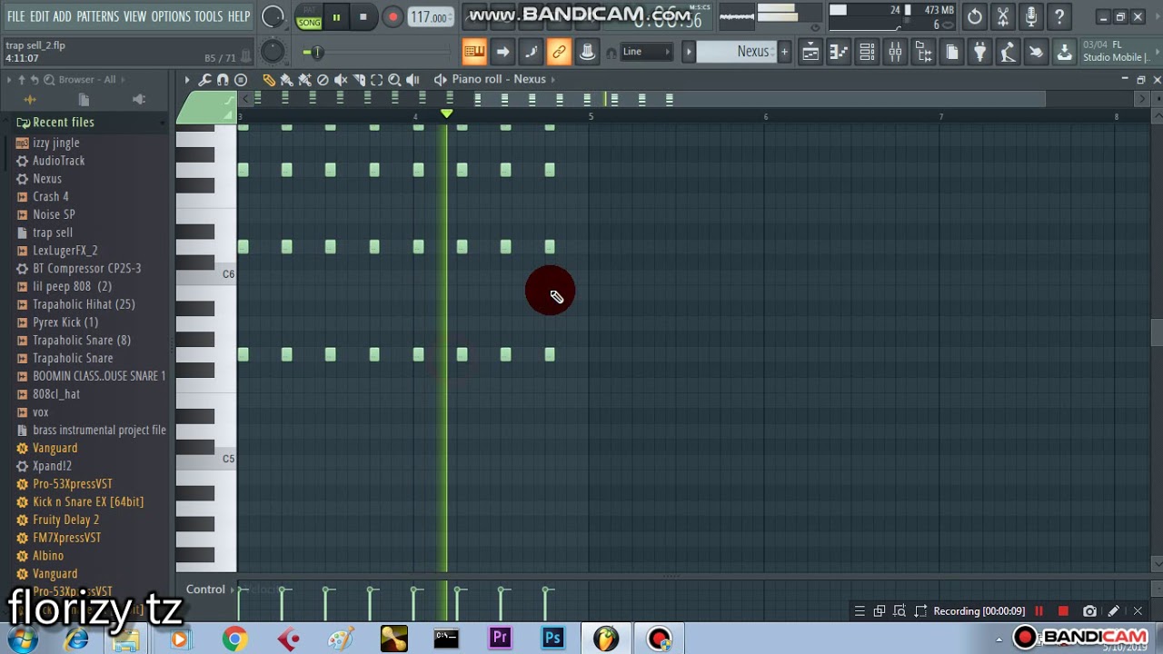
Task: Pause playback with the pause button
Action: click(336, 17)
